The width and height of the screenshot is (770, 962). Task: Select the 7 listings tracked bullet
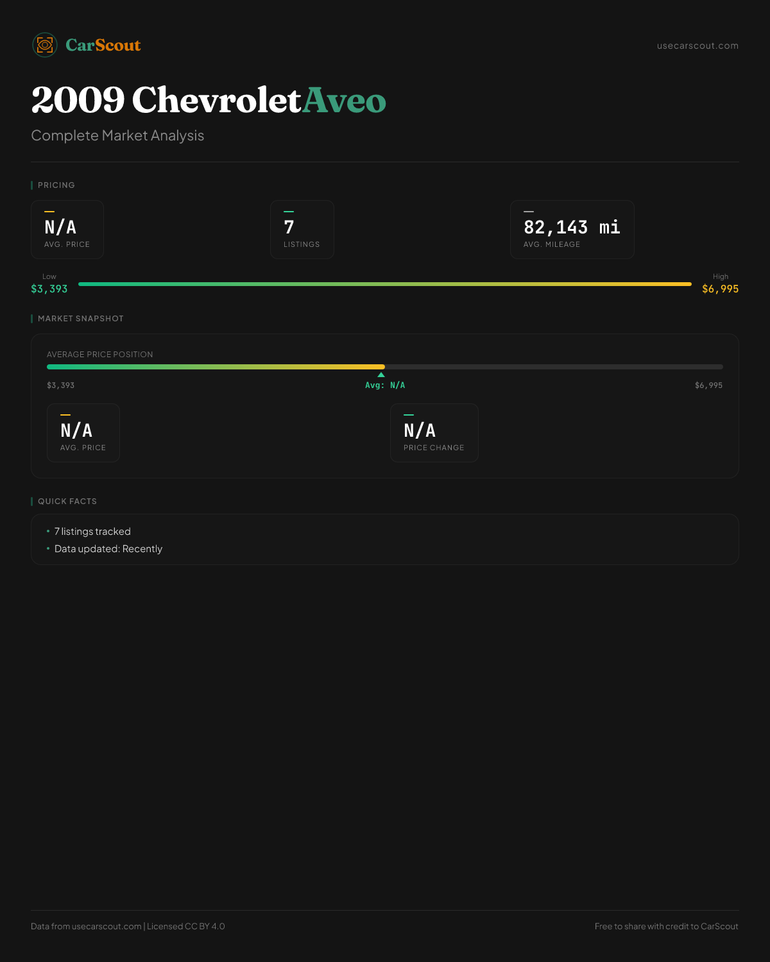coord(92,532)
